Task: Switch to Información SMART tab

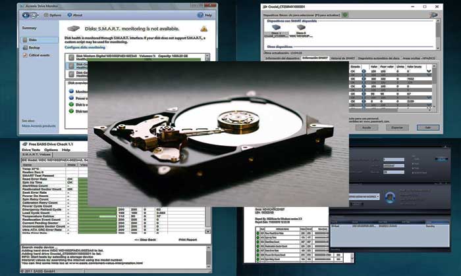Action: click(315, 58)
